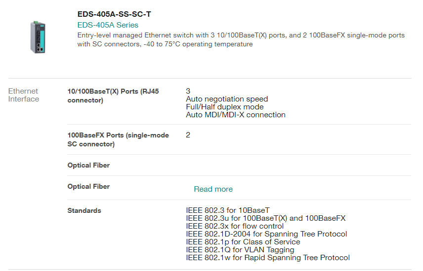423x271 pixels.
Task: Click the IEEE 802.1w Rapid Spanning Tree line
Action: click(x=267, y=258)
